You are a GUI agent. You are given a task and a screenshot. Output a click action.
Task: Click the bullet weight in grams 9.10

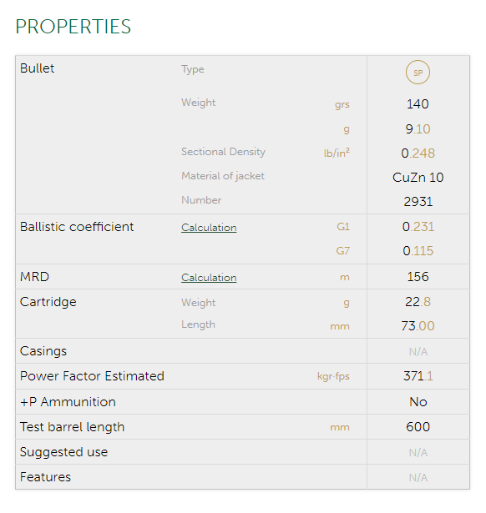(418, 129)
